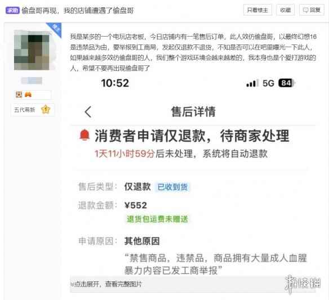Click the square medal icon under username

pos(19,95)
